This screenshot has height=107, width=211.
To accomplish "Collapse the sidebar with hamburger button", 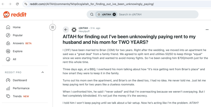I will pos(52,27).
